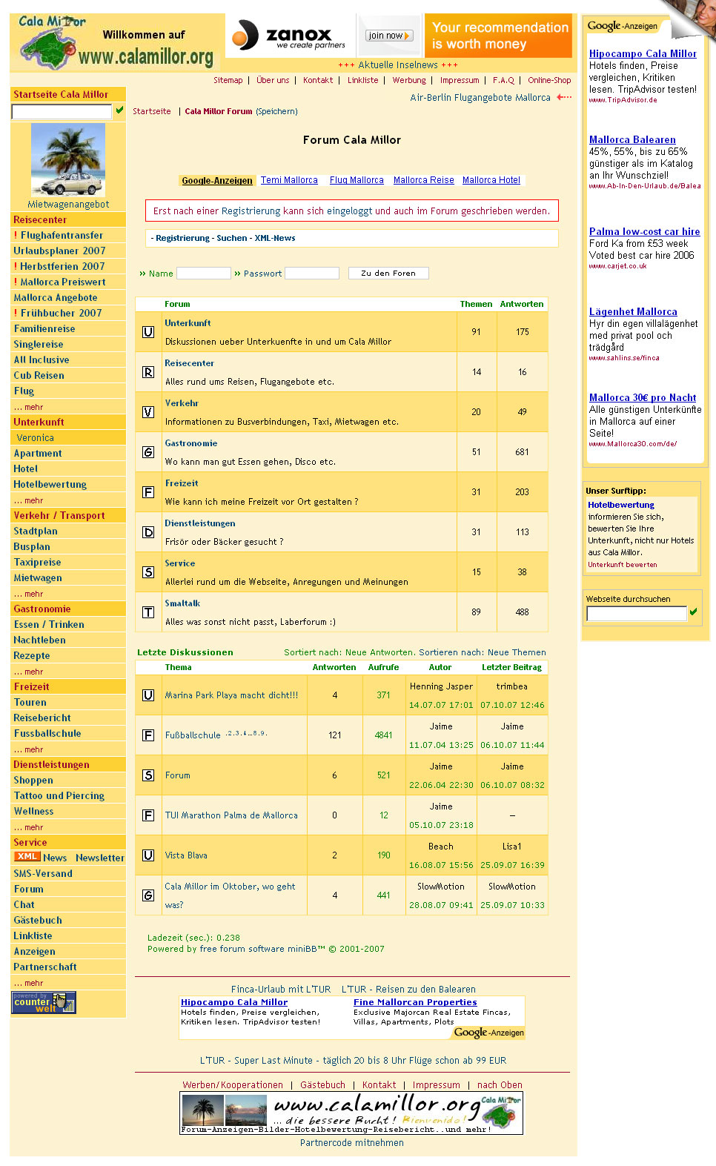Expand '... mehr' under Reisecenter sidebar

pyautogui.click(x=28, y=407)
